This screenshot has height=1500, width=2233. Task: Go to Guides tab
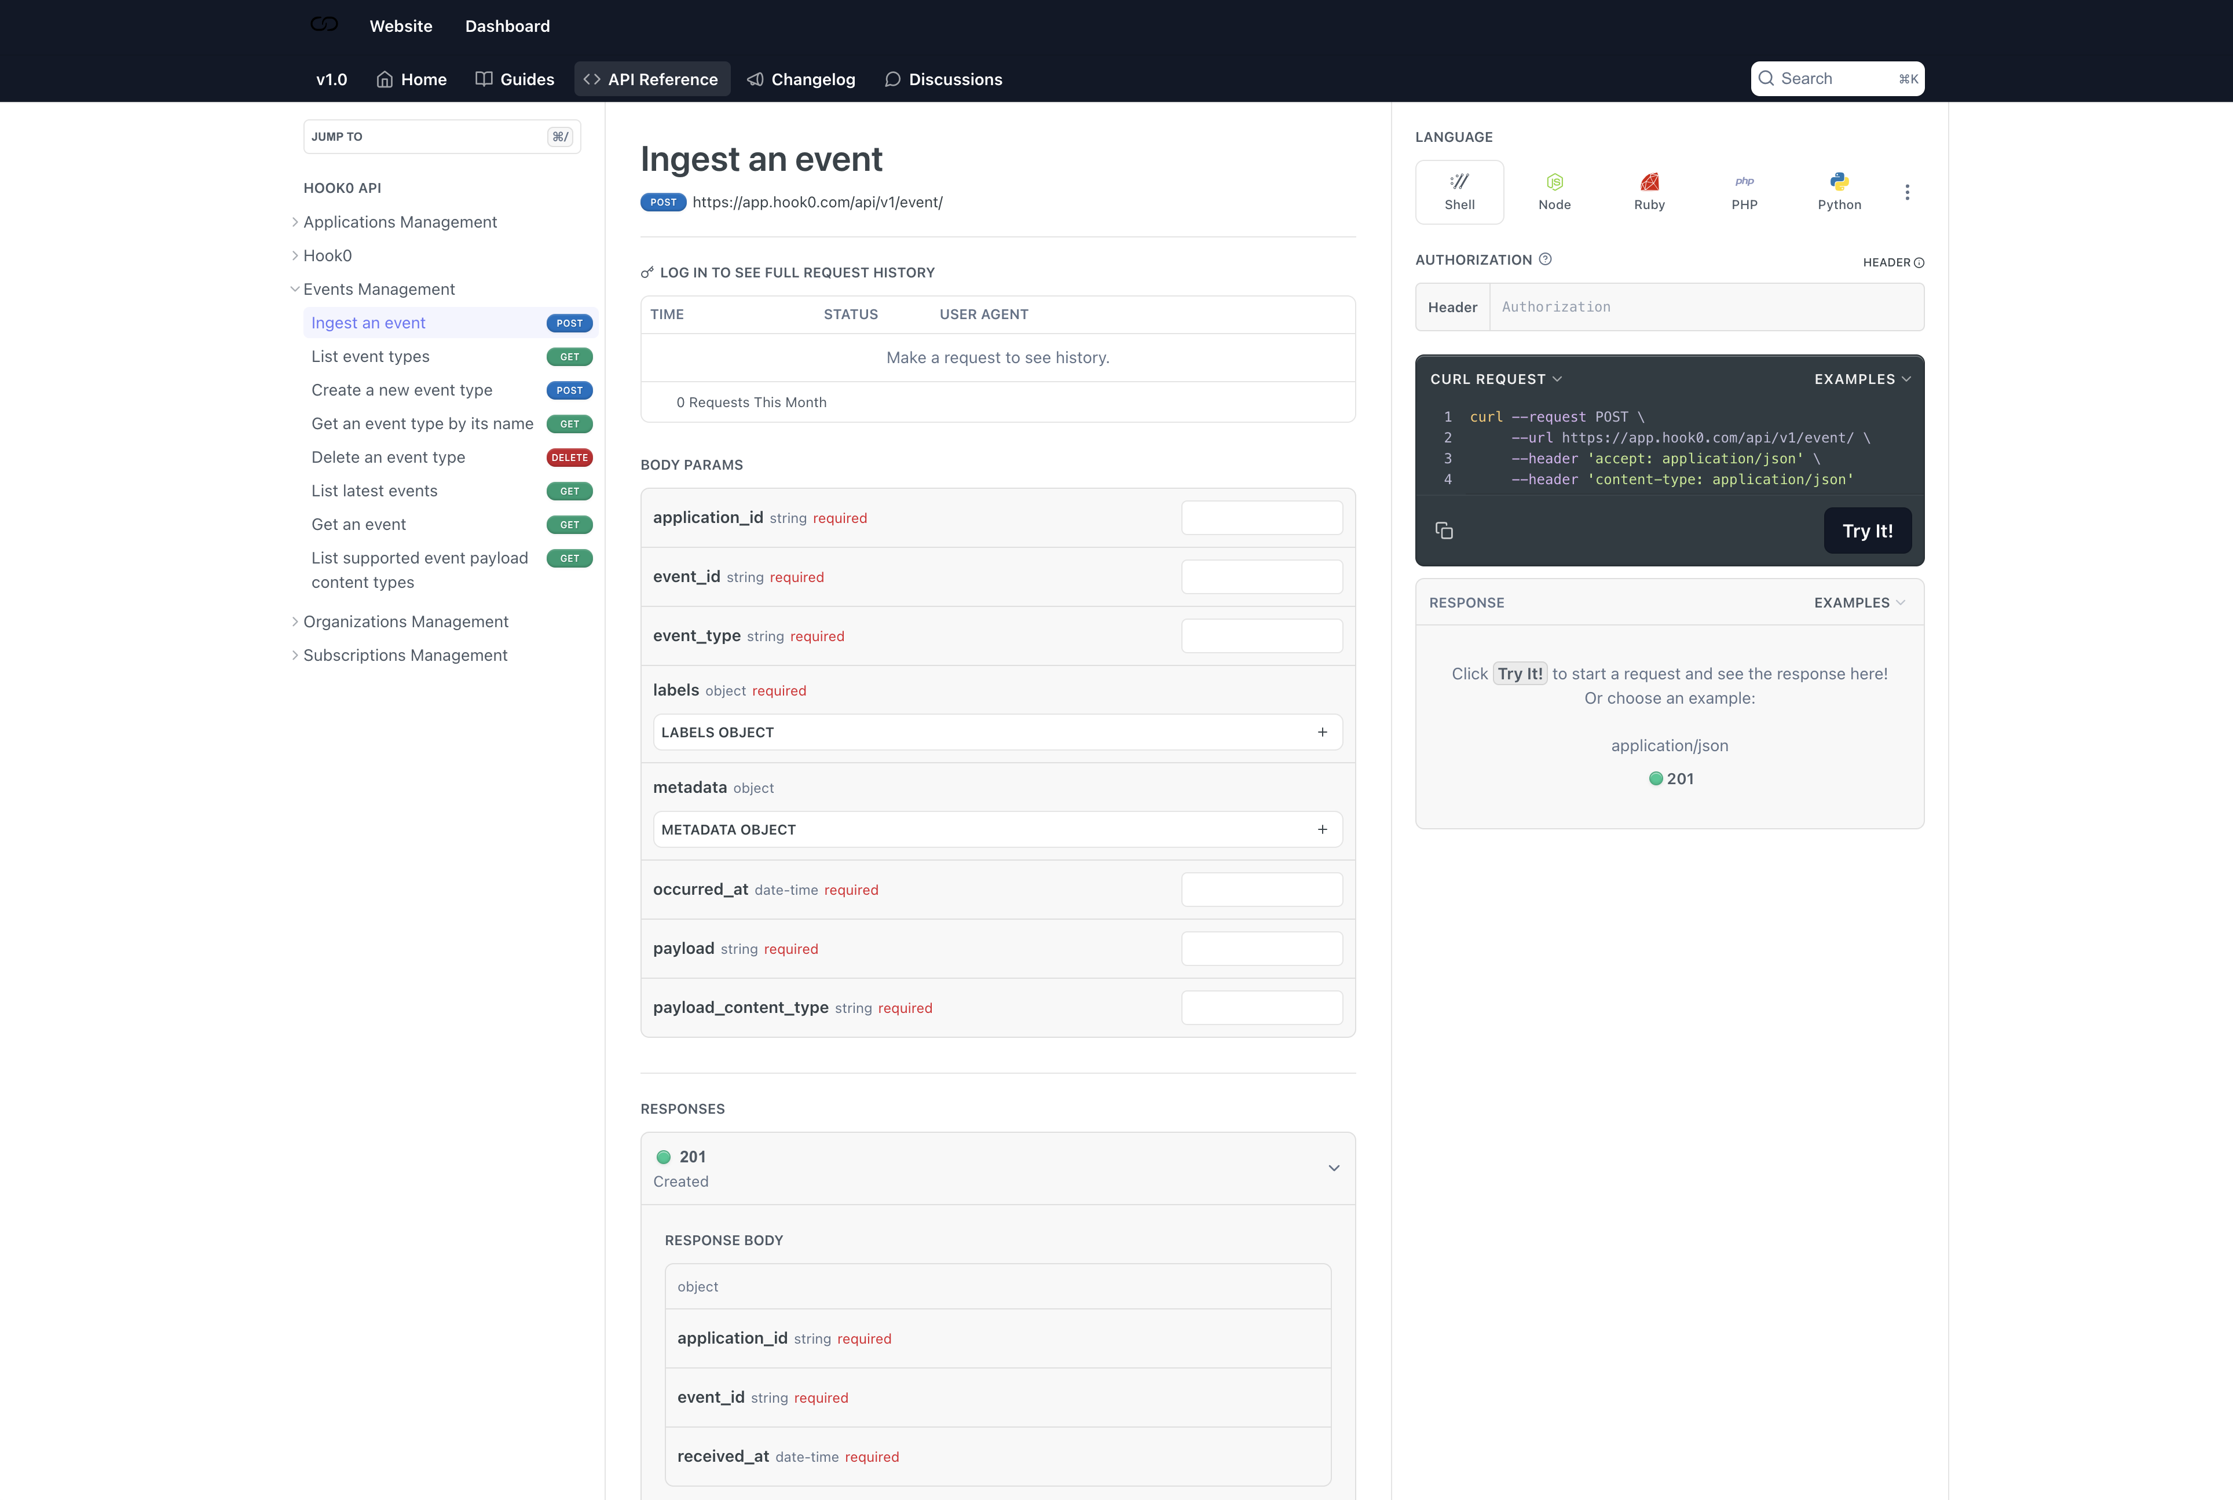pyautogui.click(x=515, y=79)
